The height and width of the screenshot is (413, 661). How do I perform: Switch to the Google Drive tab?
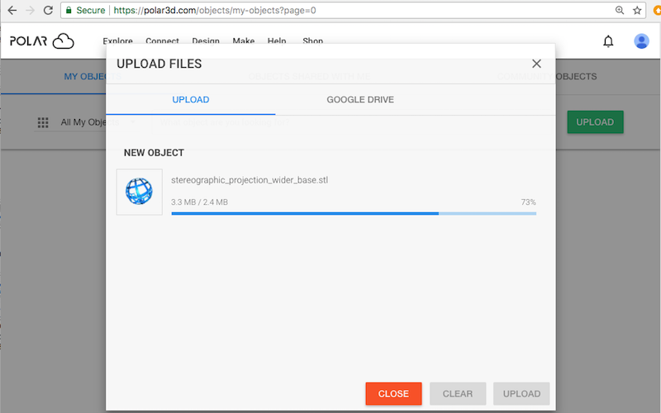point(360,100)
